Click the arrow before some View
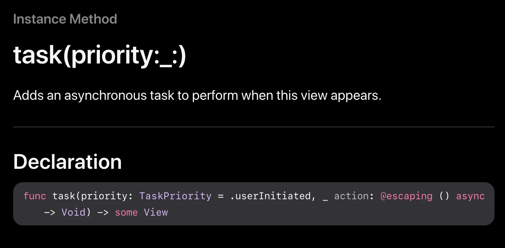 pos(103,212)
